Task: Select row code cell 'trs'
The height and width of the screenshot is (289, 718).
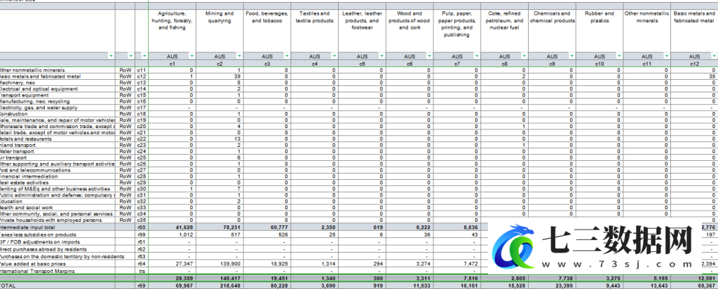Action: [x=142, y=272]
